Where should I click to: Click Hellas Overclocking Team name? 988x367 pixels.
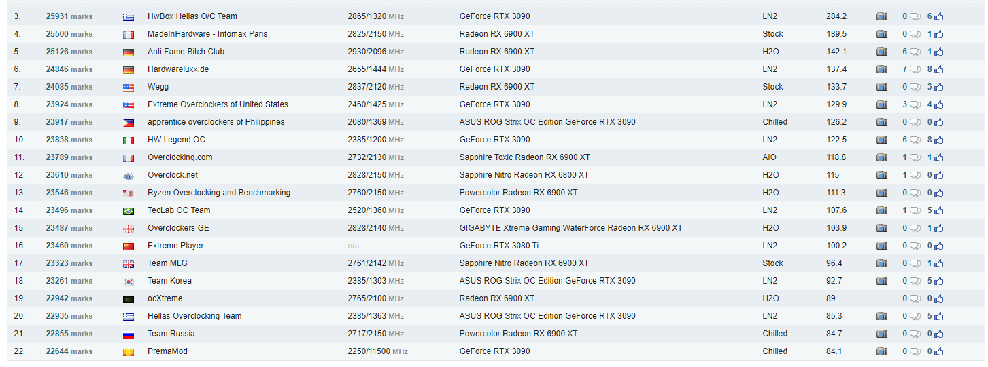(194, 316)
